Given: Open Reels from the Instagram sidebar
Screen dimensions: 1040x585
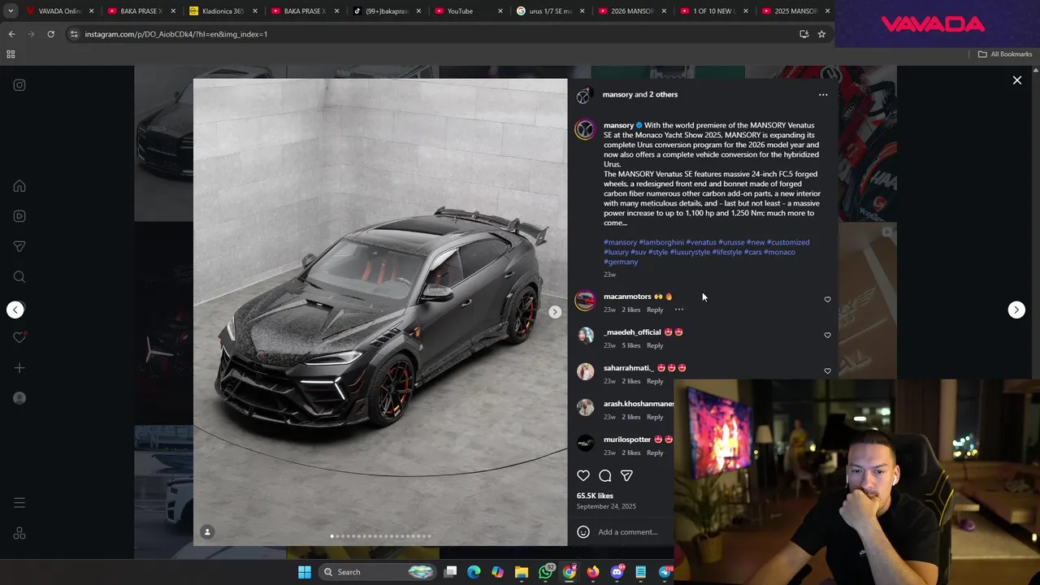Looking at the screenshot, I should 19,216.
